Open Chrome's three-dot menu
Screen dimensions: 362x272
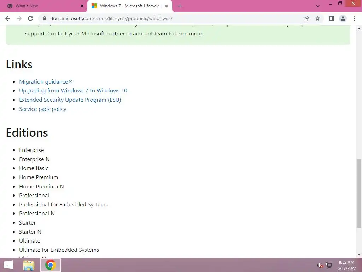[x=354, y=18]
